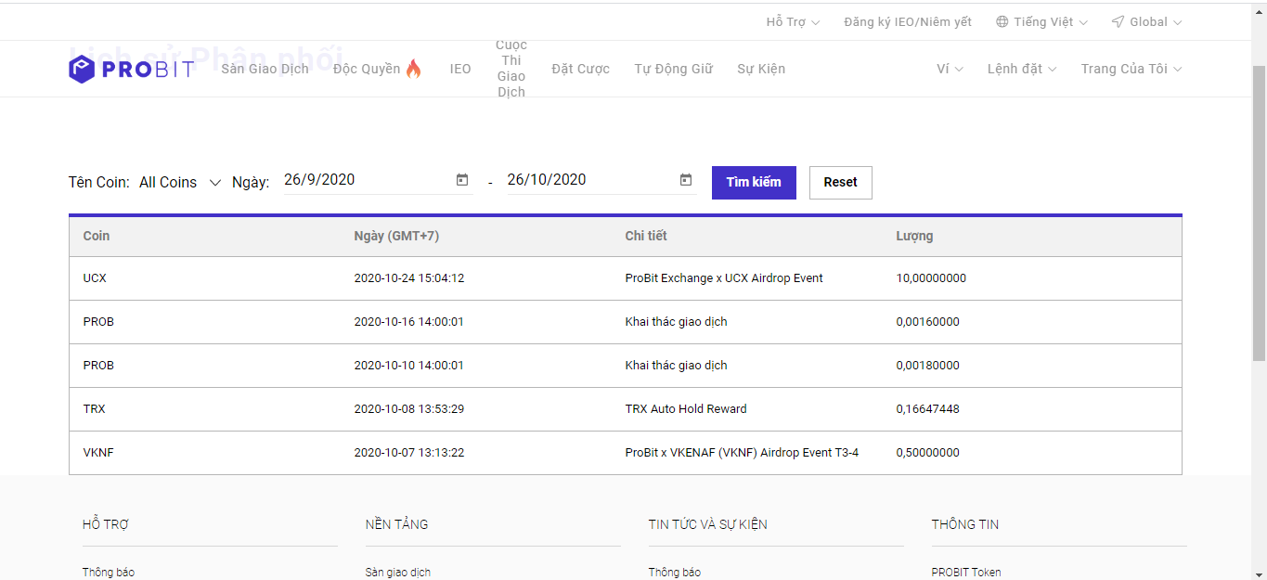Click the Global paper plane icon
The height and width of the screenshot is (580, 1267).
(1118, 22)
